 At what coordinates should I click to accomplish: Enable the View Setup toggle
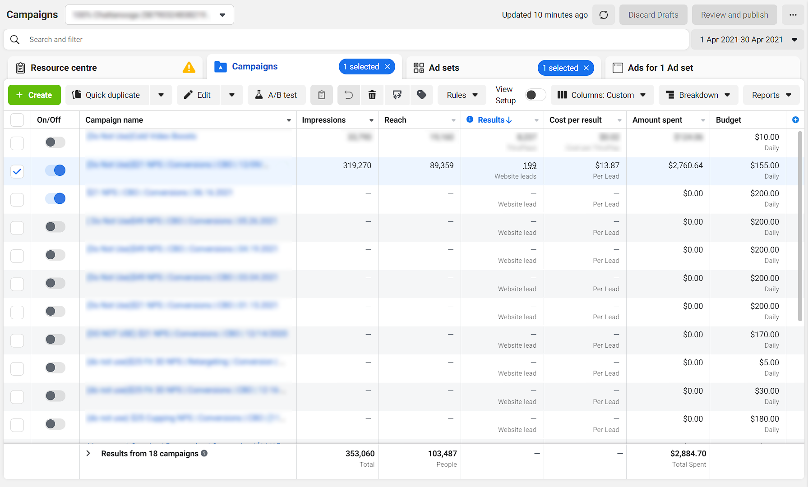pos(535,95)
